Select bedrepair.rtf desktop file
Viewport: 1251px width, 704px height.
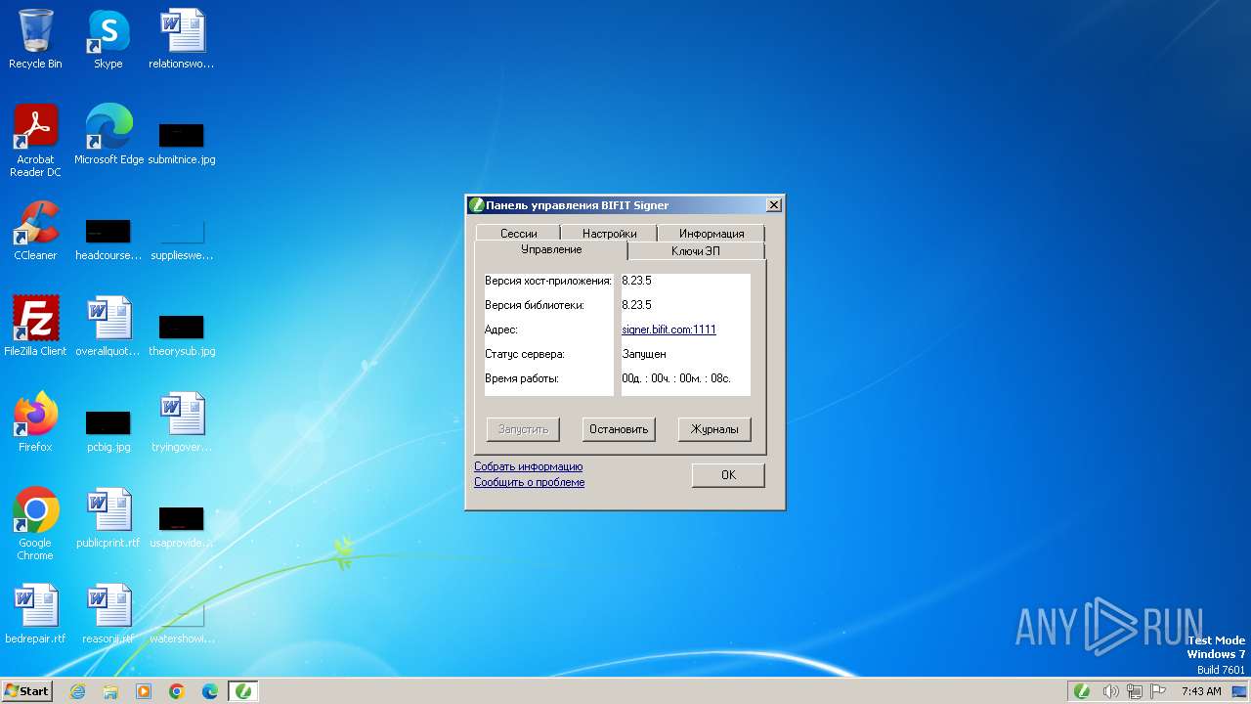(x=35, y=614)
